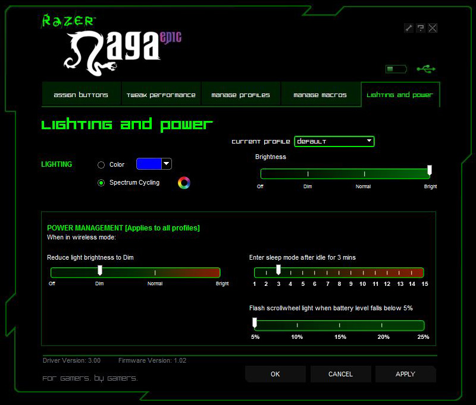Click the battery flash slider handle at 5%

tap(255, 323)
